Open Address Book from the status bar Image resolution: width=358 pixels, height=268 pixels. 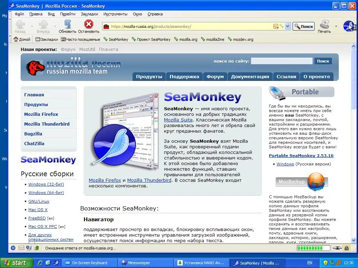(x=36, y=248)
